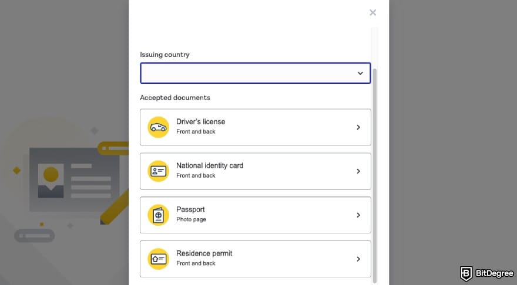Open the Issuing country dropdown
Image resolution: width=517 pixels, height=285 pixels.
tap(255, 73)
